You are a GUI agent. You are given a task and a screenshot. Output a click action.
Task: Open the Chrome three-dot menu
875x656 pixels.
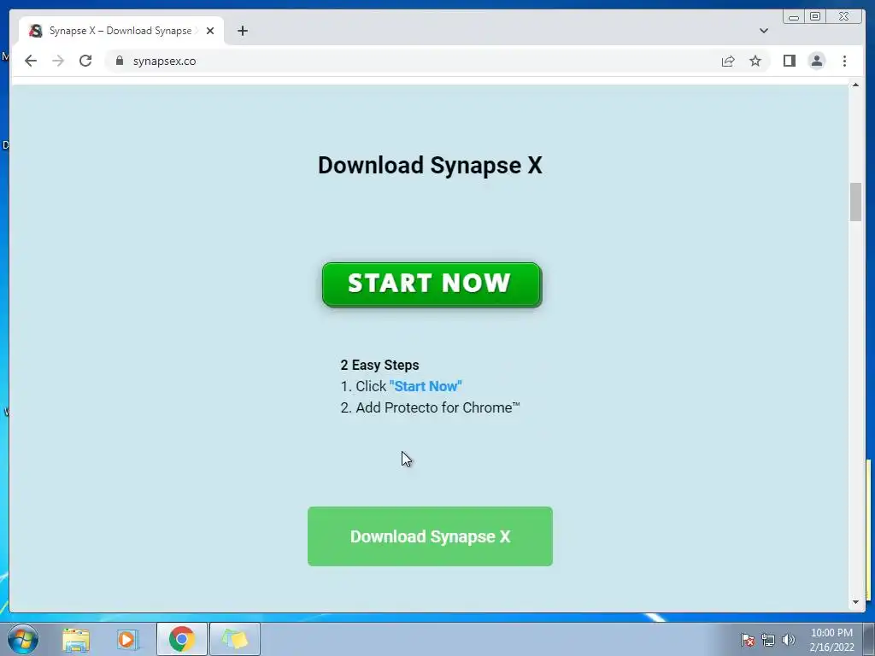click(844, 61)
